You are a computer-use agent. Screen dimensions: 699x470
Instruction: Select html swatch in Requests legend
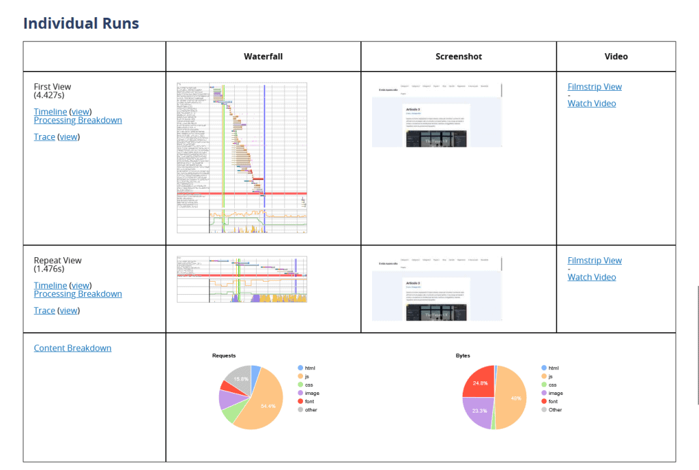pos(300,368)
